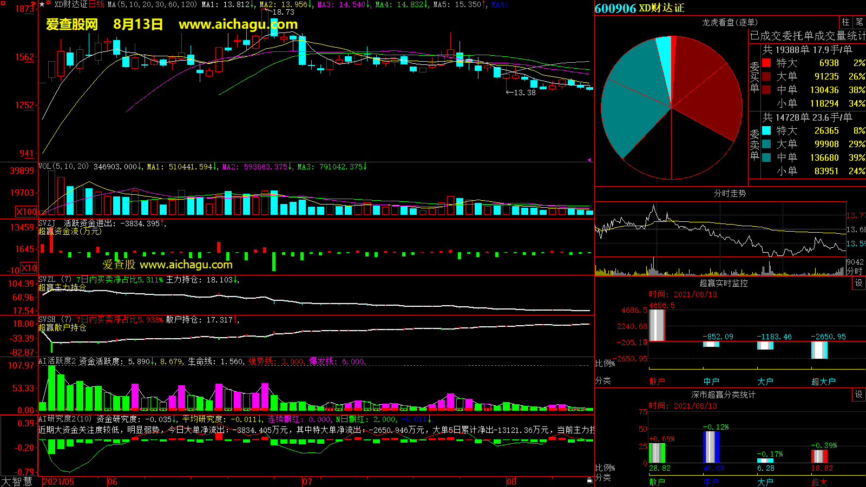The width and height of the screenshot is (866, 487).
Task: Click the X100 volume scale box
Action: tap(27, 212)
